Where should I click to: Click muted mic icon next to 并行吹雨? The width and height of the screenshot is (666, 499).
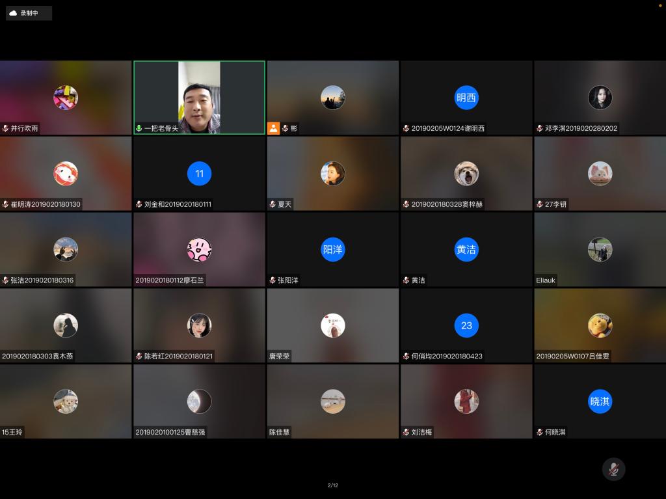5,128
